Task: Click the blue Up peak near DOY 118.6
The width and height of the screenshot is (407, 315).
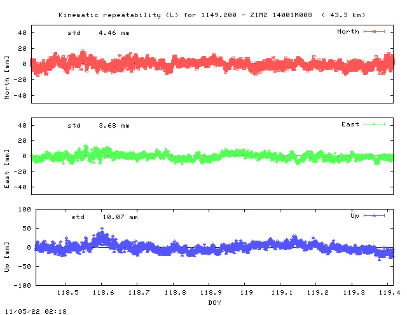Action: (102, 229)
